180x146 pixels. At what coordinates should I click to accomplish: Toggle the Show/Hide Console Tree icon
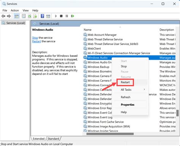(17, 16)
